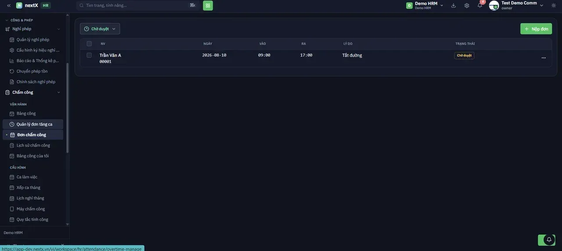Image resolution: width=562 pixels, height=251 pixels.
Task: Collapse the Chấm công menu group
Action: [x=59, y=93]
